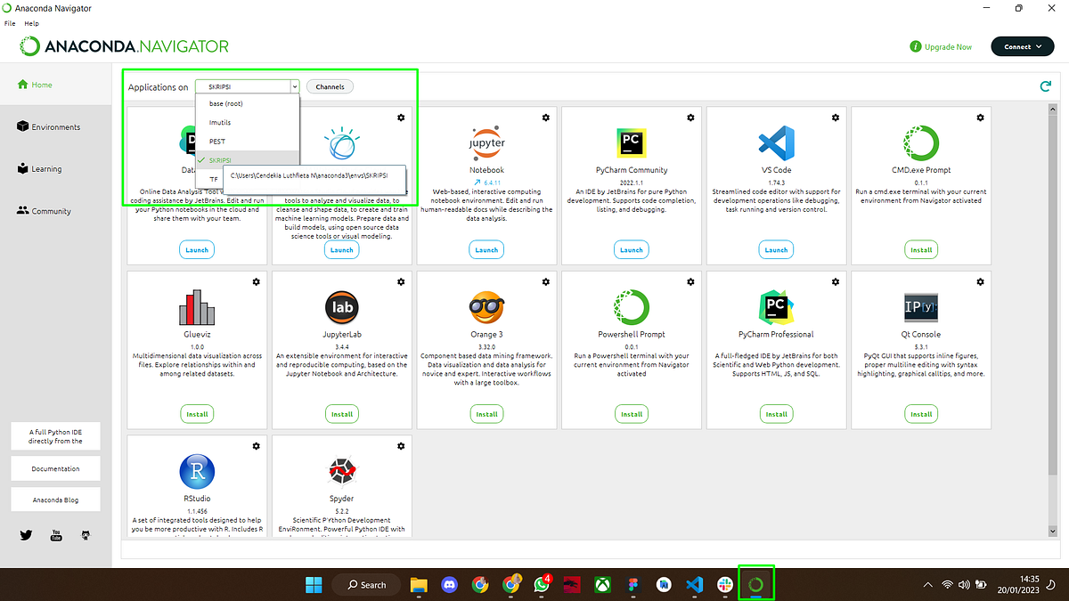Click the Jupyter Notebook logo
Screen dimensions: 1069x601
(486, 142)
